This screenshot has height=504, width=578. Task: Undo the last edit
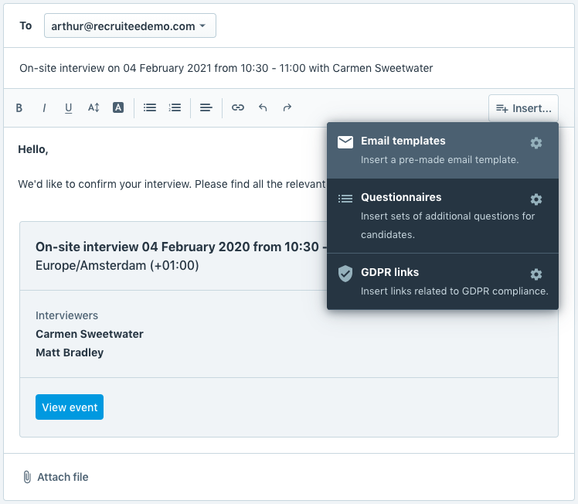(x=263, y=108)
